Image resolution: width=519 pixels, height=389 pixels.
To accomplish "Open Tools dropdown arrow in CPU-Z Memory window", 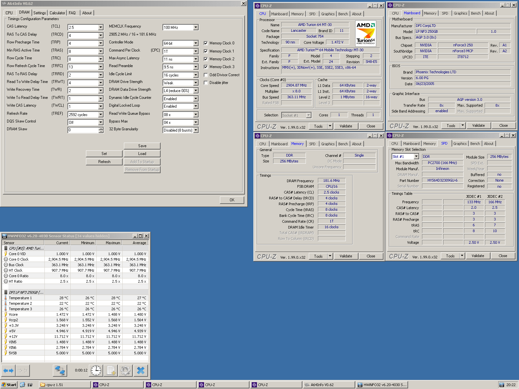I will (x=330, y=256).
